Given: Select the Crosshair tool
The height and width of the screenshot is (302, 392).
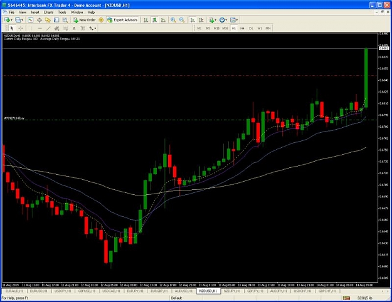Looking at the screenshot, I should pyautogui.click(x=21, y=28).
